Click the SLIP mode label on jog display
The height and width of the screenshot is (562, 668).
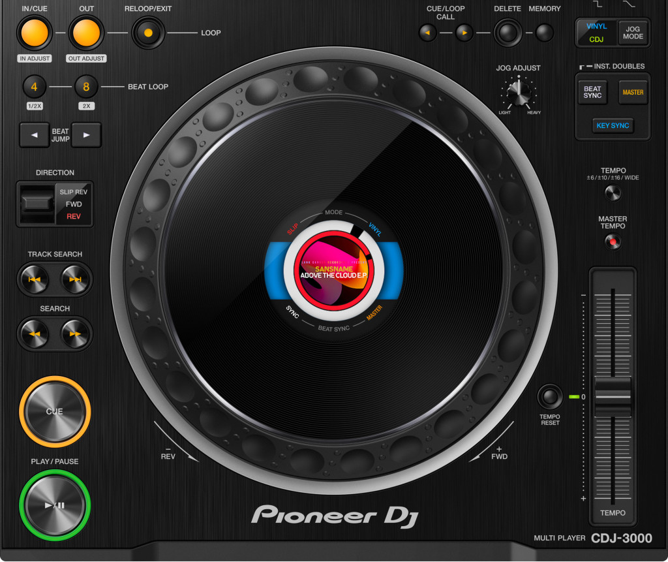click(293, 229)
